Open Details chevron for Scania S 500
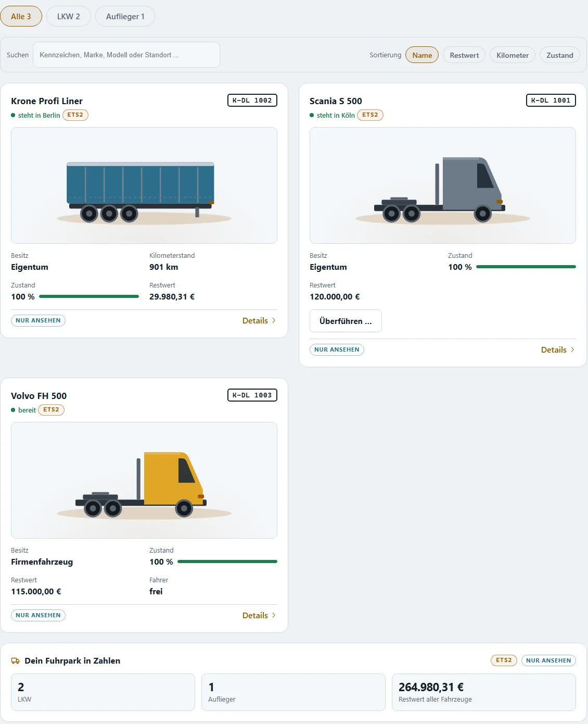Screen dimensions: 588x724 [x=572, y=350]
